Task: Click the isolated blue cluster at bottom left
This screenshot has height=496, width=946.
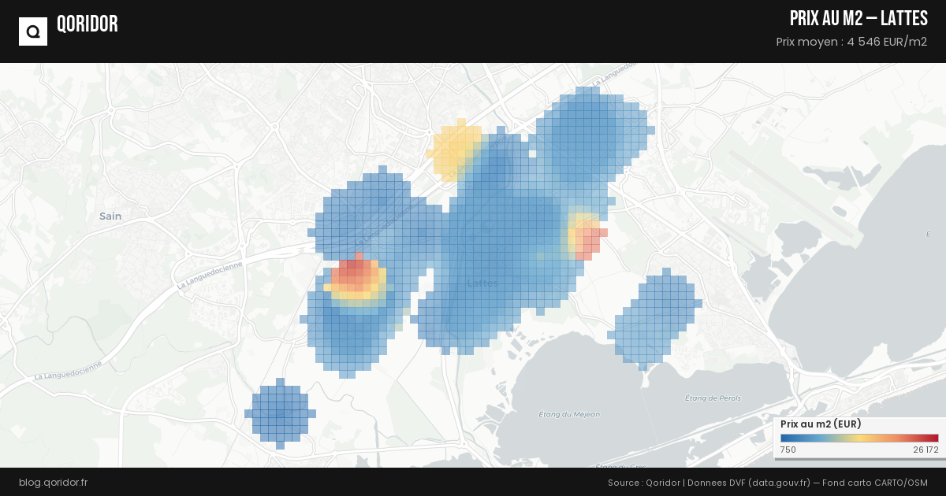Action: 280,413
